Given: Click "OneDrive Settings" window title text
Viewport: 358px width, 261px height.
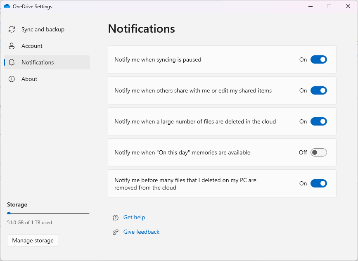Looking at the screenshot, I should 33,7.
